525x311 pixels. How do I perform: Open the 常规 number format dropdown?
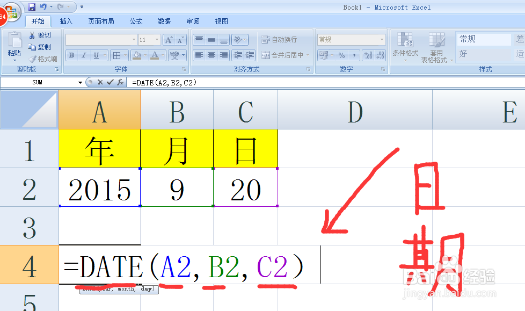coord(382,40)
